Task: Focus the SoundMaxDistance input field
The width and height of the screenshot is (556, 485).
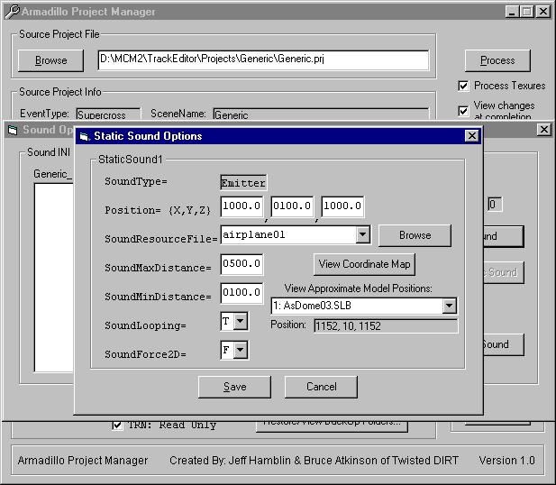Action: click(x=242, y=264)
